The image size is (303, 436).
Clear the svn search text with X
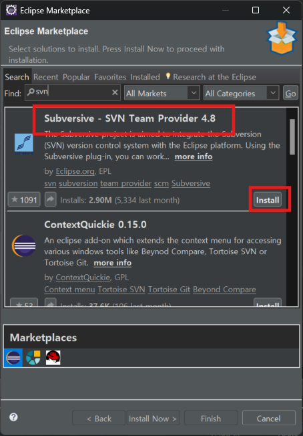coord(115,92)
